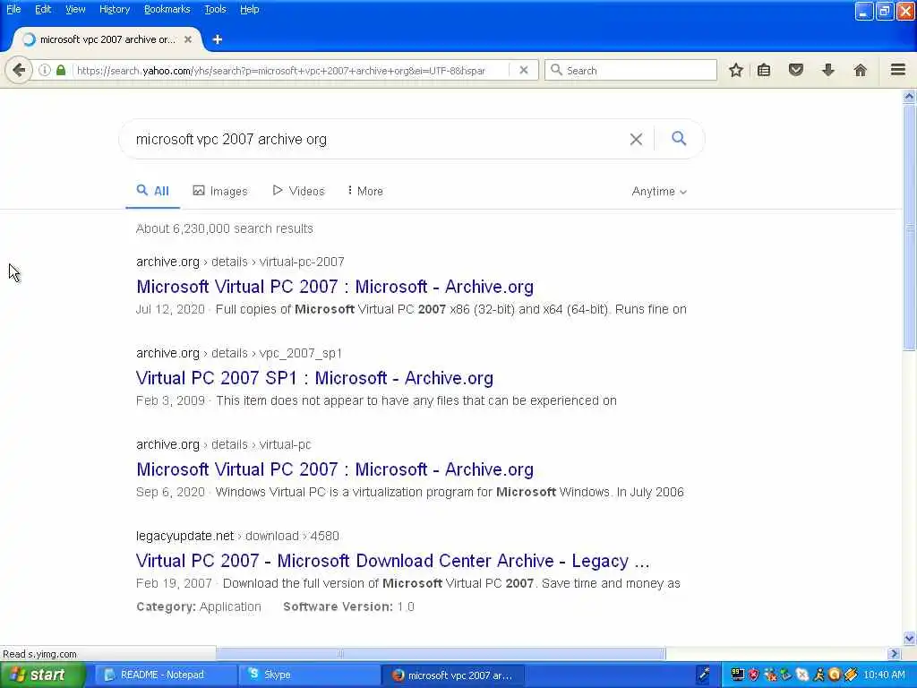Click the horizontal scroll right arrow

[x=895, y=653]
